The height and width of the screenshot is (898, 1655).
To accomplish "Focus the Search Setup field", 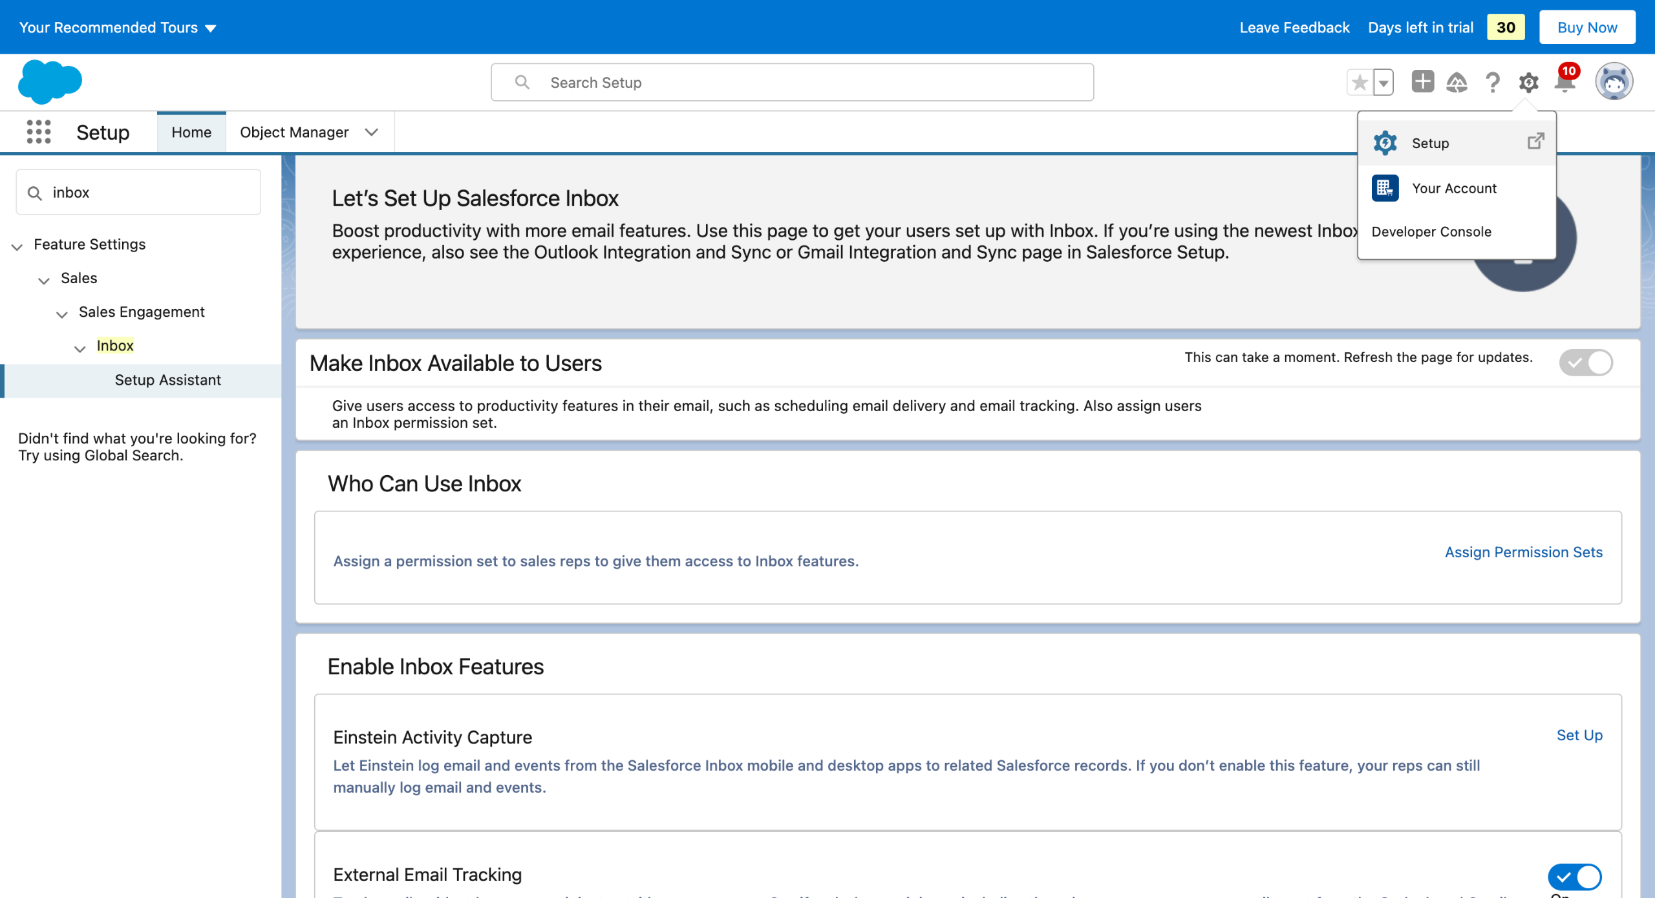I will 792,82.
